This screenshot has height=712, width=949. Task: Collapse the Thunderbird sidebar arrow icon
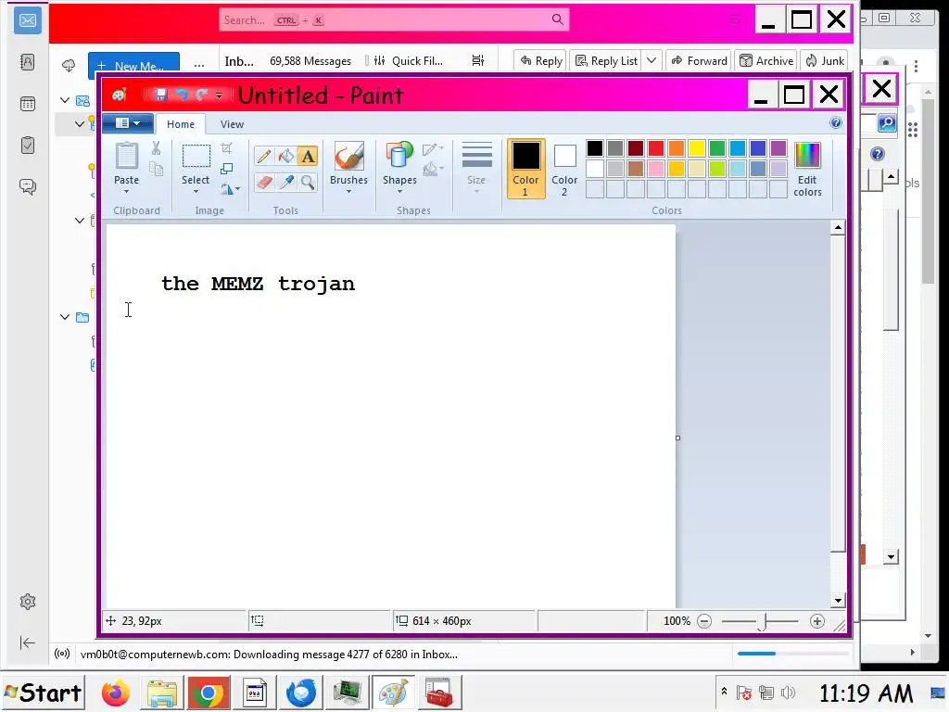pos(28,643)
